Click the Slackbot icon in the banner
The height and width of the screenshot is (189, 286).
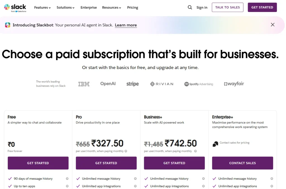(x=8, y=25)
